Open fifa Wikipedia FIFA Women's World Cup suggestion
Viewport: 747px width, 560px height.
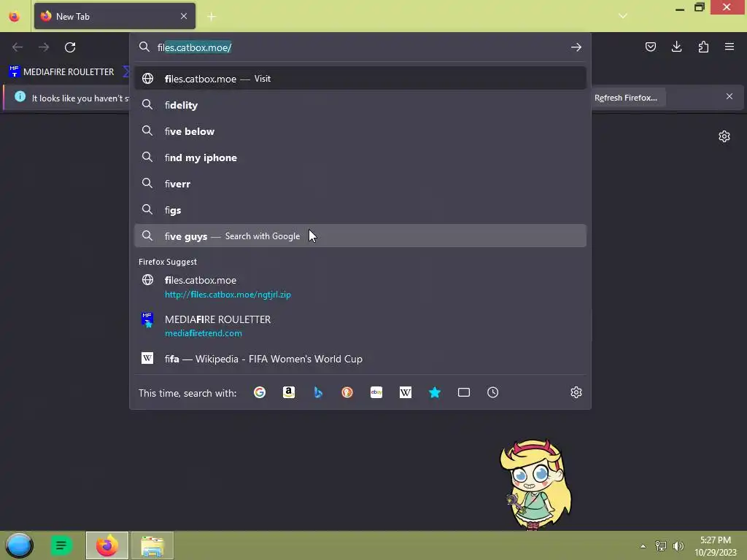pyautogui.click(x=360, y=359)
